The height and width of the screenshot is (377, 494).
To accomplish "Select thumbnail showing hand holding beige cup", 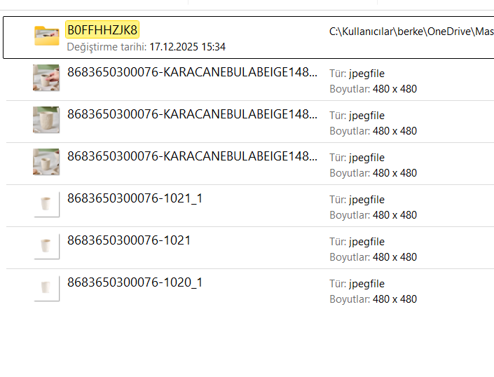I will [x=46, y=78].
